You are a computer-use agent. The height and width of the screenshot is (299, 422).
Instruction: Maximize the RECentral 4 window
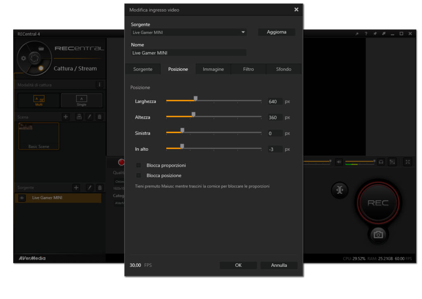[x=401, y=34]
